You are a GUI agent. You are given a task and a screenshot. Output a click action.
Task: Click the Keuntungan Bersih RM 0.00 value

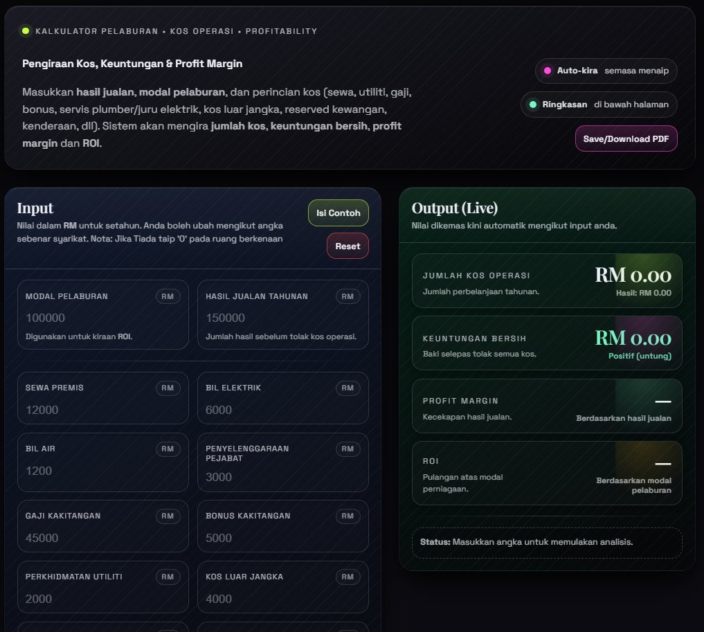(x=633, y=338)
